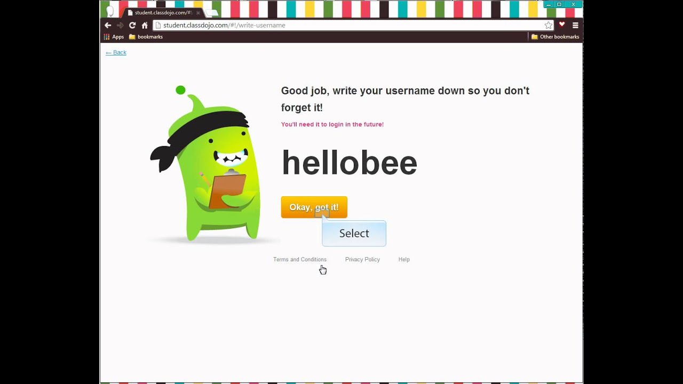Go back with the browser back arrow

(108, 25)
